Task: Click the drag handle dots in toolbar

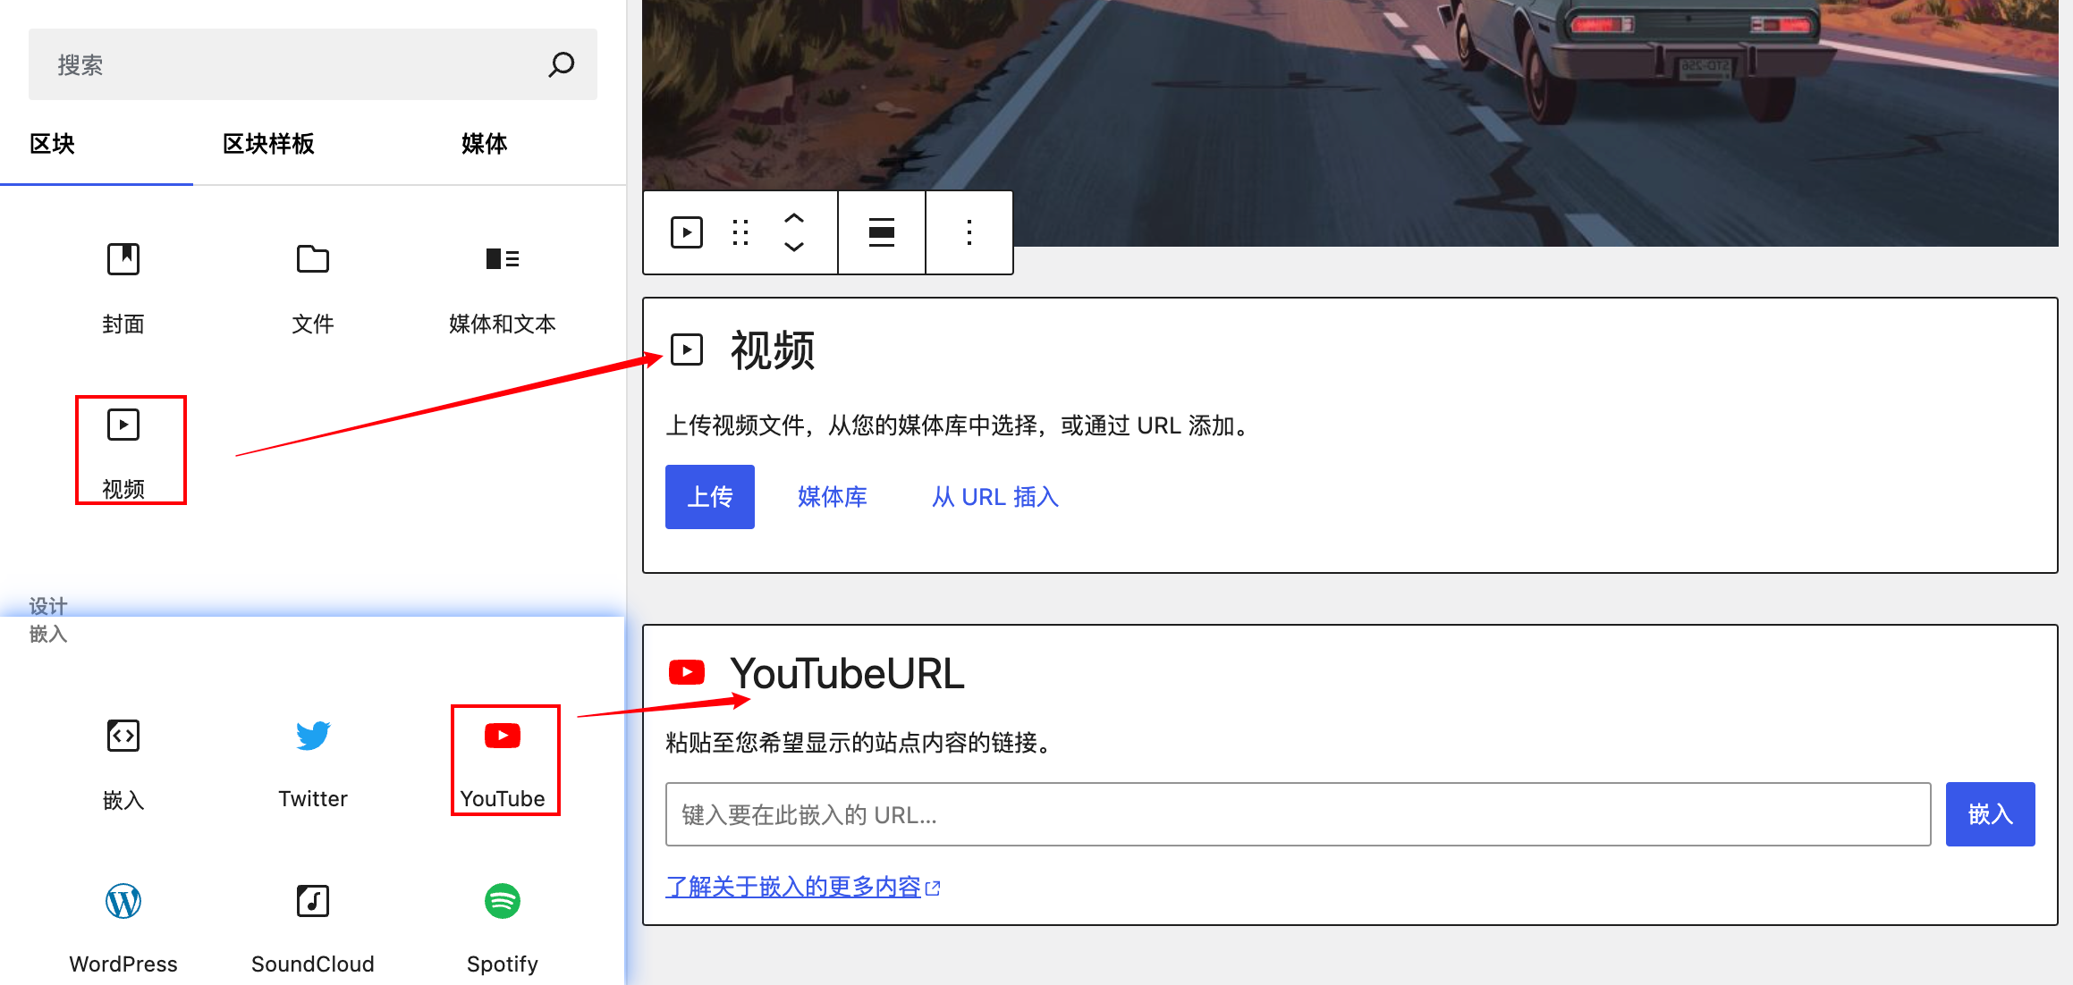Action: pyautogui.click(x=740, y=232)
